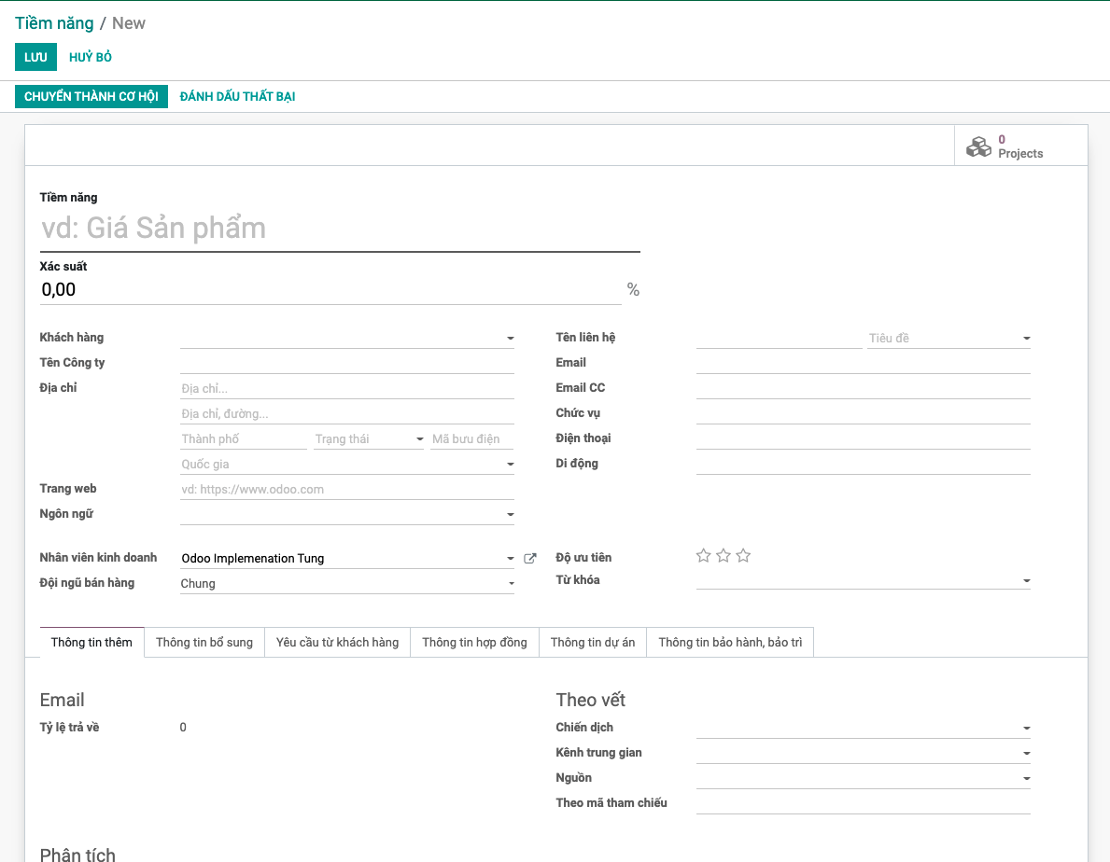Open the salesperson external link icon
Screen dimensions: 1110x862
(530, 559)
